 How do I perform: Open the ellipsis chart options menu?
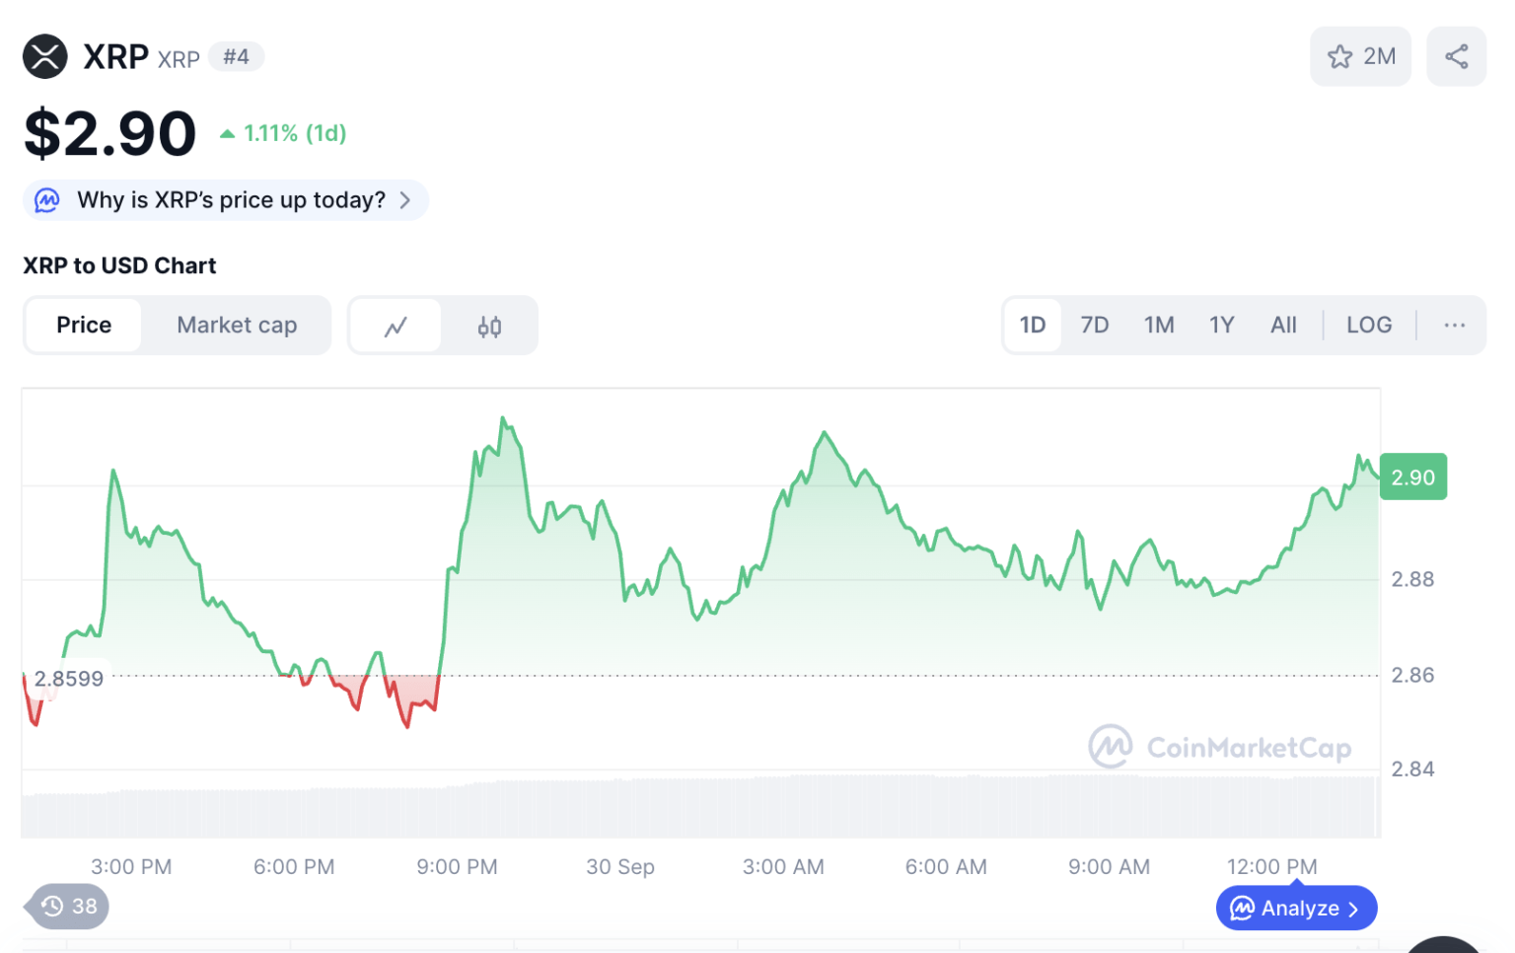(1455, 325)
